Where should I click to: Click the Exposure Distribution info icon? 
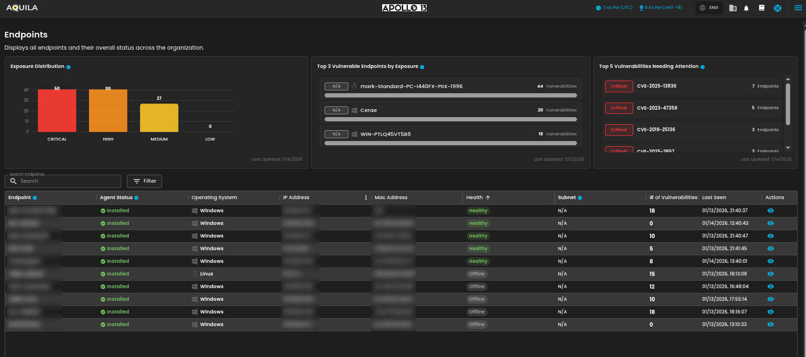tap(68, 67)
